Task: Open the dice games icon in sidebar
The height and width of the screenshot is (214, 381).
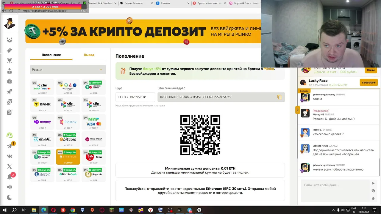Action: (x=10, y=102)
